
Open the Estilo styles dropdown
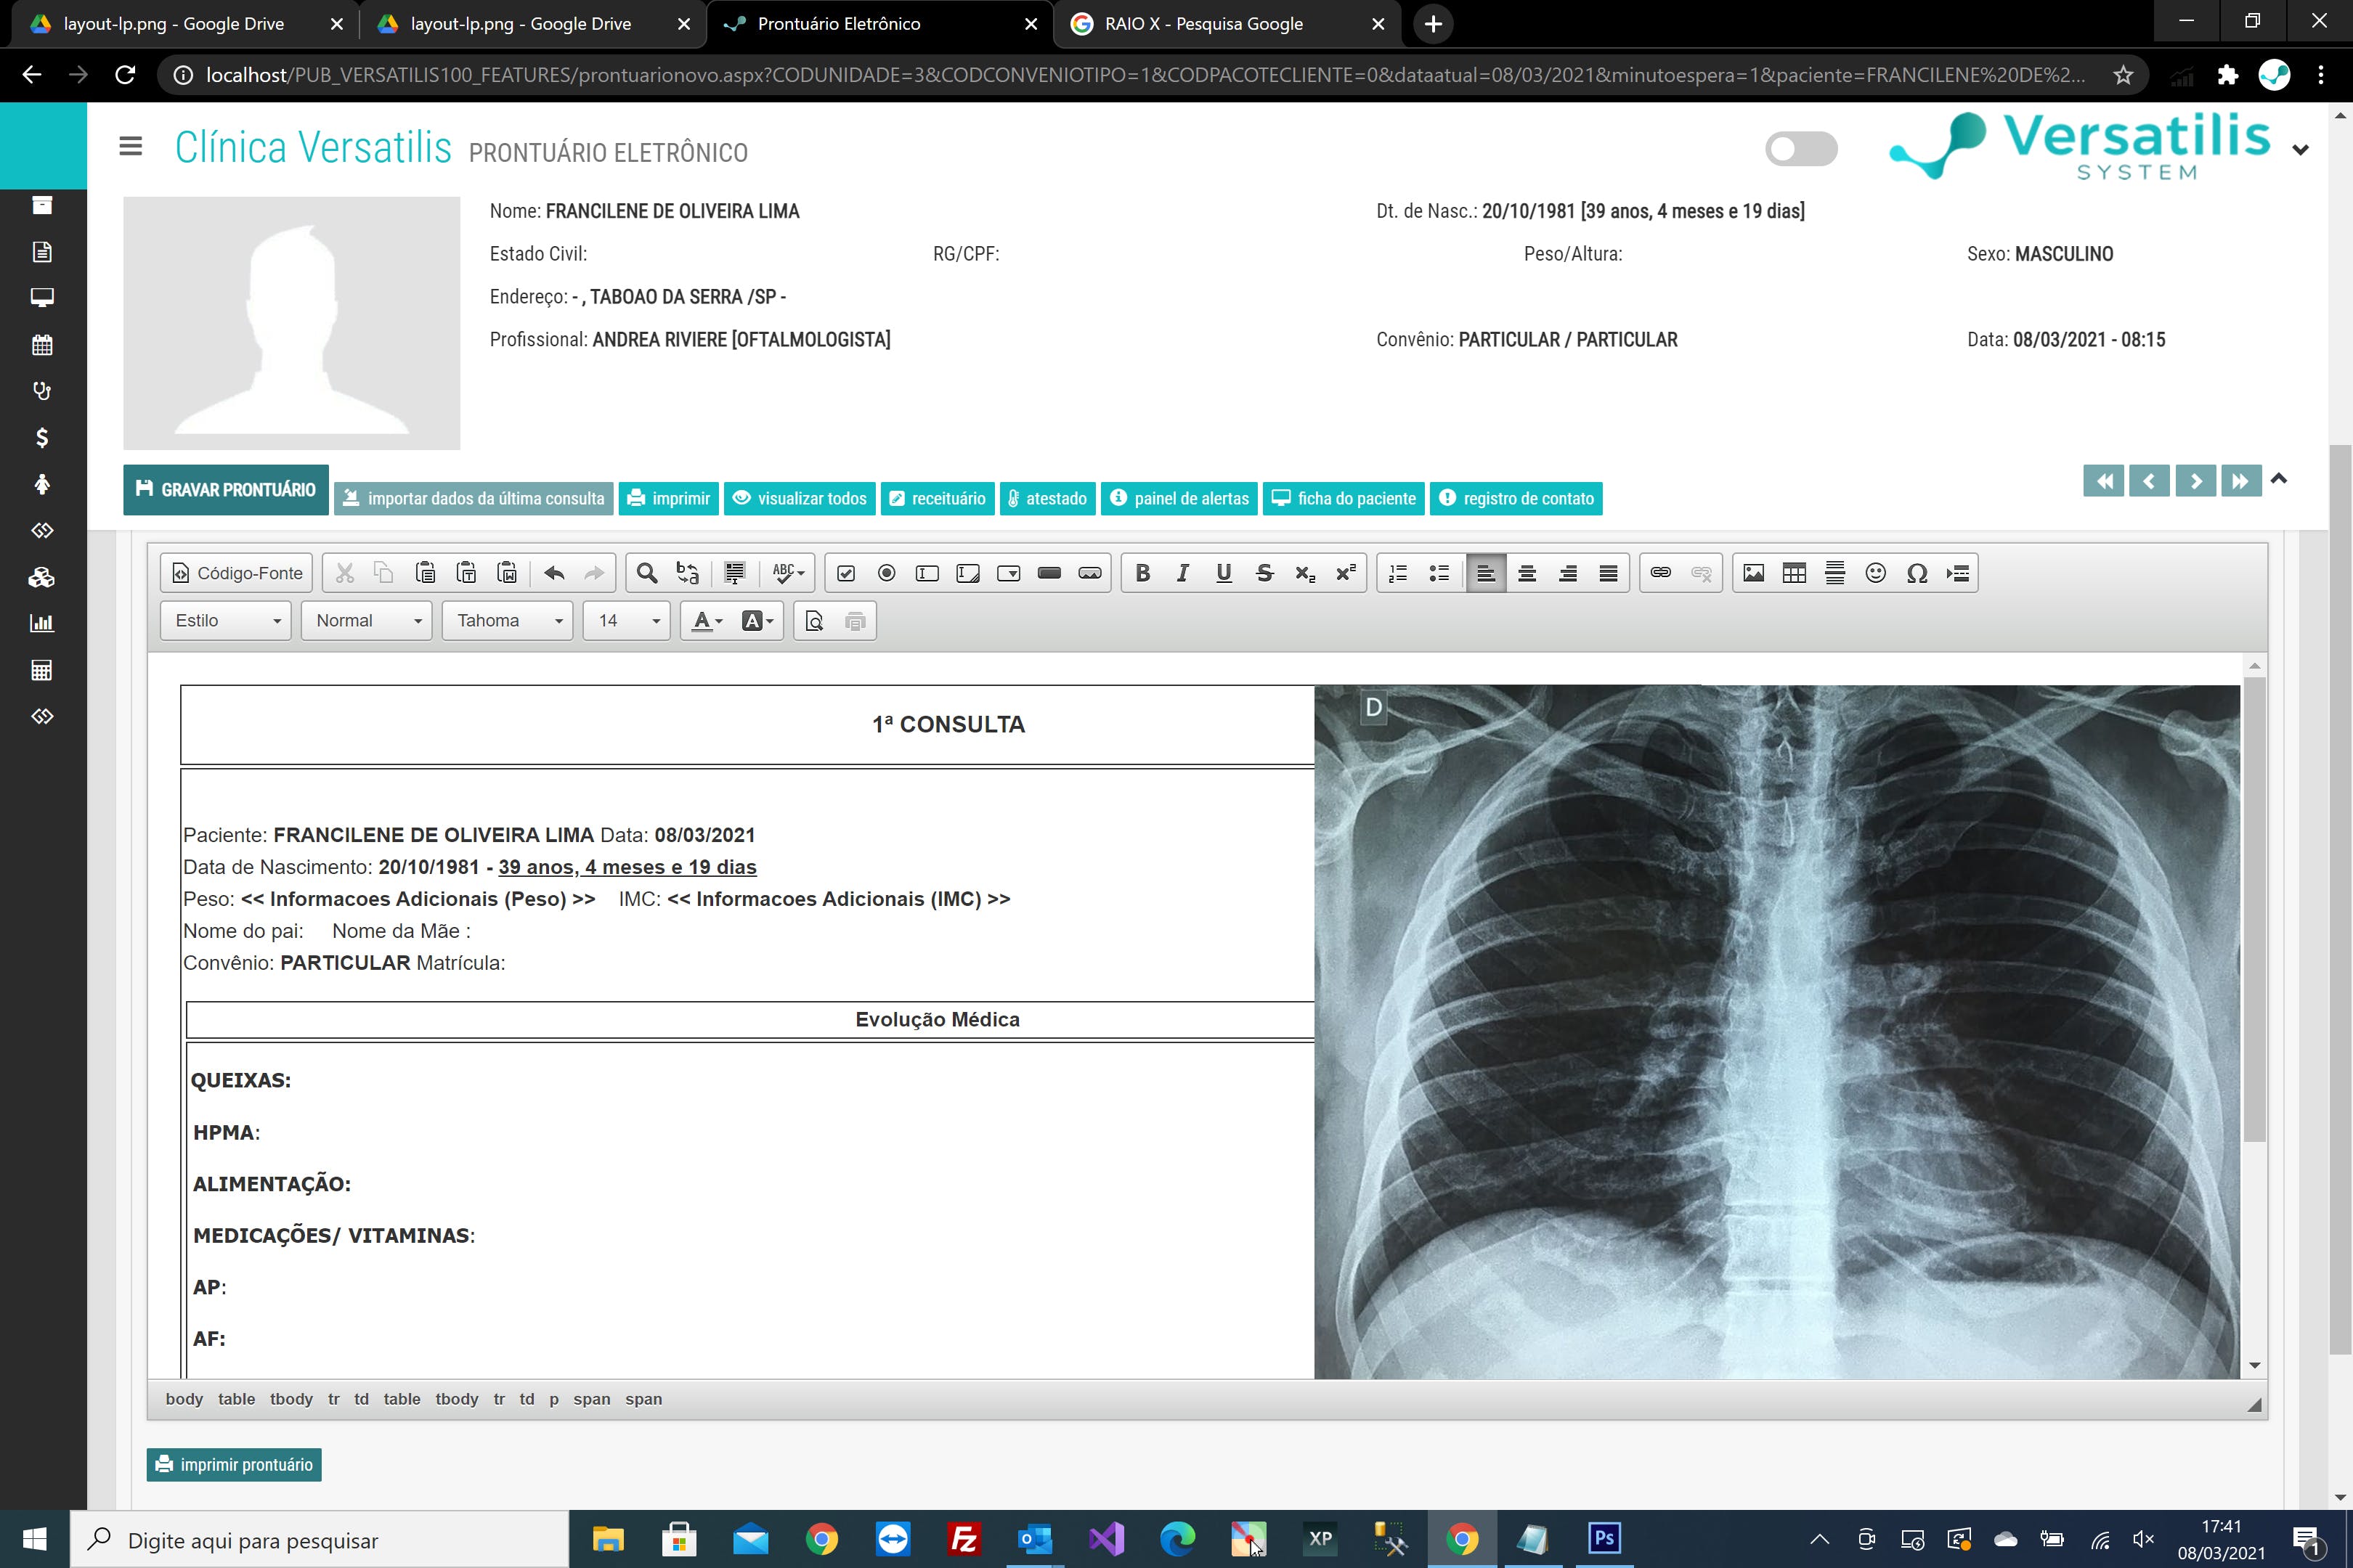pos(226,621)
